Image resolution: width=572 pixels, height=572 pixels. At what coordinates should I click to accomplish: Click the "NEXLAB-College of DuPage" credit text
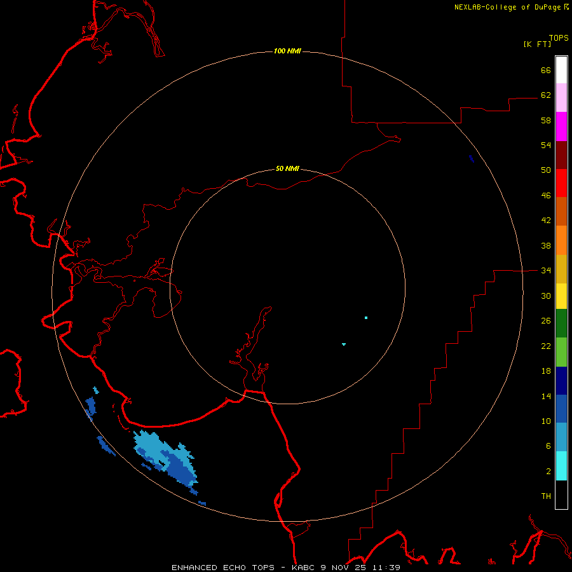[x=507, y=7]
